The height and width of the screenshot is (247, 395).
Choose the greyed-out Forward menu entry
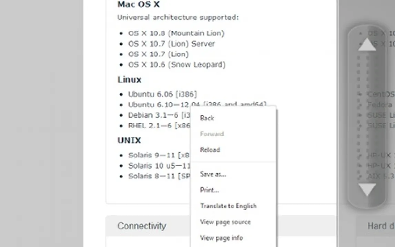pyautogui.click(x=212, y=134)
